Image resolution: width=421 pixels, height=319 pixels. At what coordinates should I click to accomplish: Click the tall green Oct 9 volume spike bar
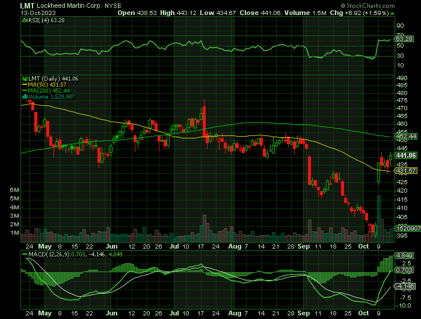379,218
